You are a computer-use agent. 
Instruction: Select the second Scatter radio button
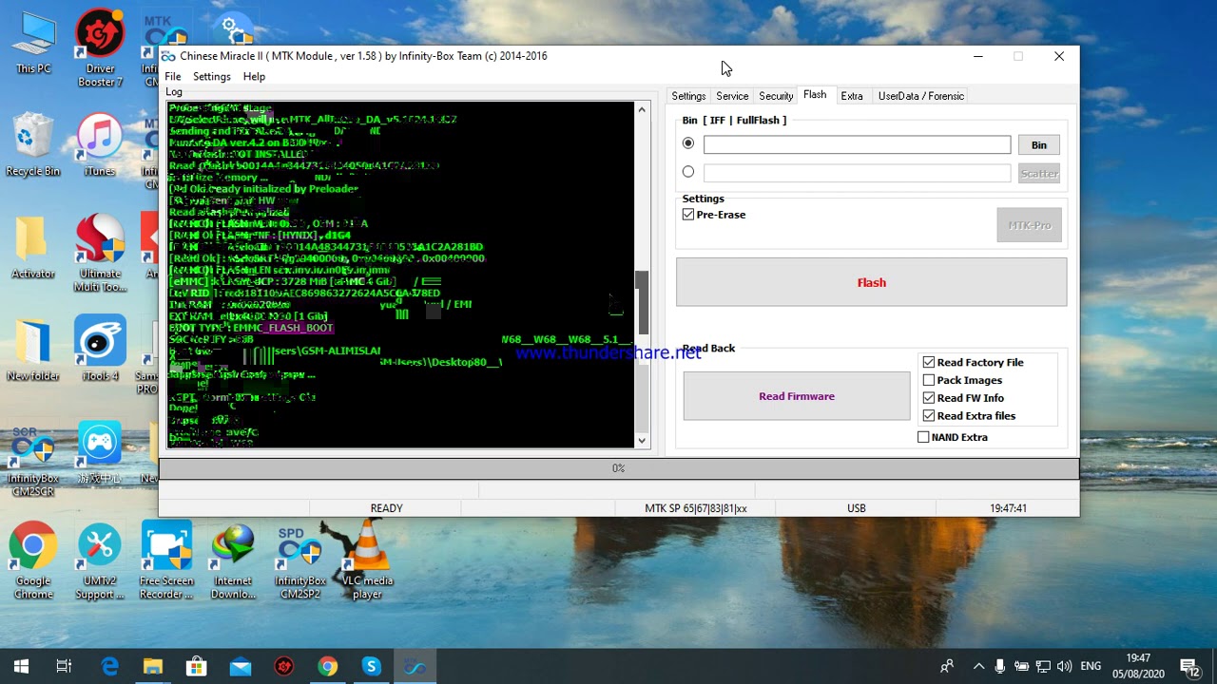click(x=688, y=172)
